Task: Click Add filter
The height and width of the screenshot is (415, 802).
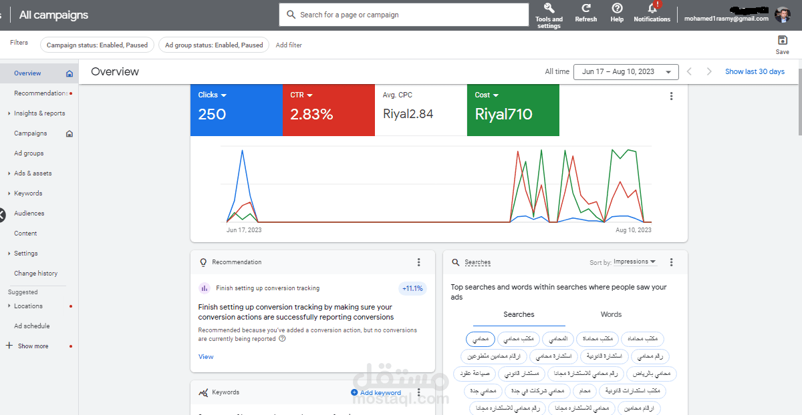Action: point(289,45)
